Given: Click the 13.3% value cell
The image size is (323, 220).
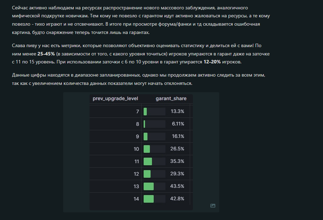Looking at the screenshot, I should (x=177, y=111).
